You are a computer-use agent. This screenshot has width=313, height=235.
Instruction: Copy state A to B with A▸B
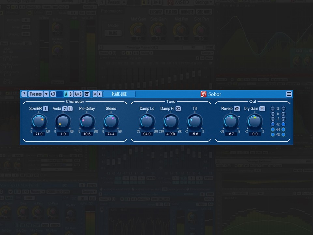coord(78,94)
